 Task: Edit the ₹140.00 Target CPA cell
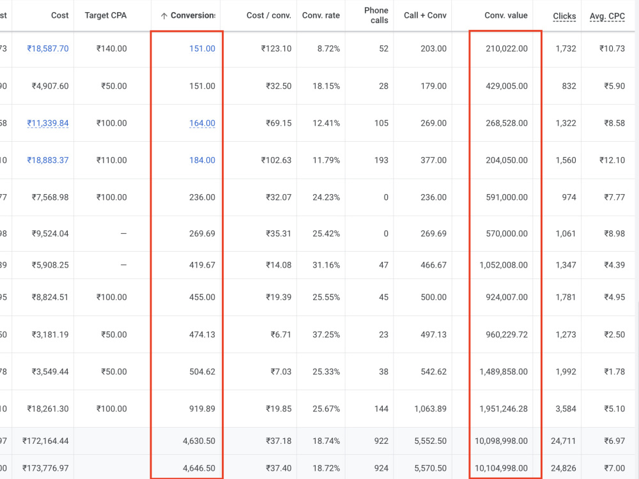(x=111, y=49)
